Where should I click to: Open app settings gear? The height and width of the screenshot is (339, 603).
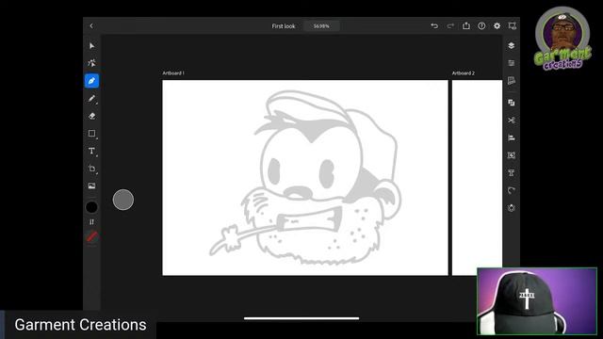pos(497,25)
